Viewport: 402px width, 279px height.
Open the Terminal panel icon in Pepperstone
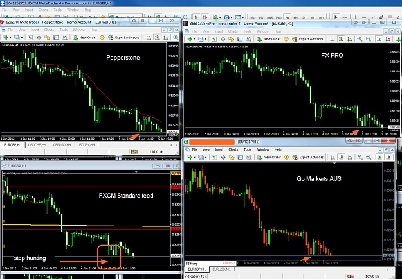tap(56, 38)
